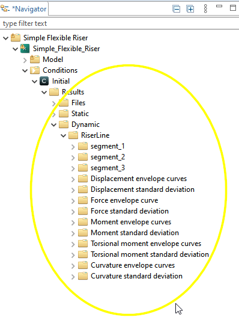Select the Simple_Flexible_Riser task icon
Screen dimensions: 239x335
[25, 49]
